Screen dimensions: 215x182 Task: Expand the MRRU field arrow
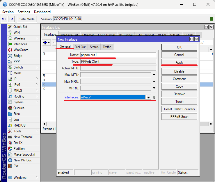[154, 88]
